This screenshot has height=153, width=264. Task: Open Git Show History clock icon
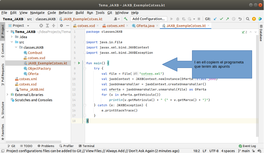pos(234,19)
